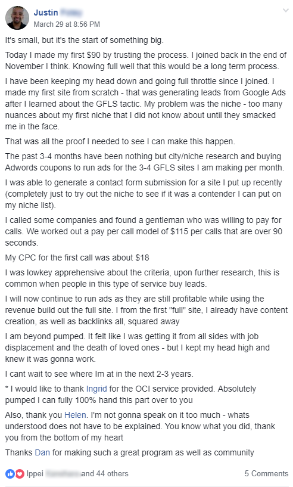Open the 5 Comments link
The height and width of the screenshot is (487, 293).
point(266,474)
